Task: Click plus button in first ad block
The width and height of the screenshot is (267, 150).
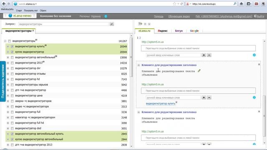Action: pos(204,55)
